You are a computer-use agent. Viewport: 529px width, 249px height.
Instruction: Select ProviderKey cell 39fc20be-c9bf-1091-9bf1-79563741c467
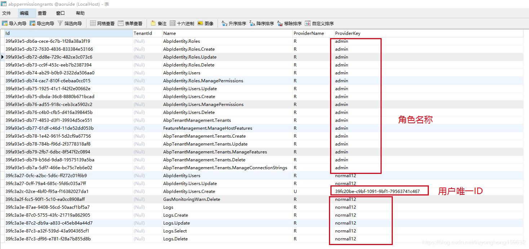click(x=428, y=191)
